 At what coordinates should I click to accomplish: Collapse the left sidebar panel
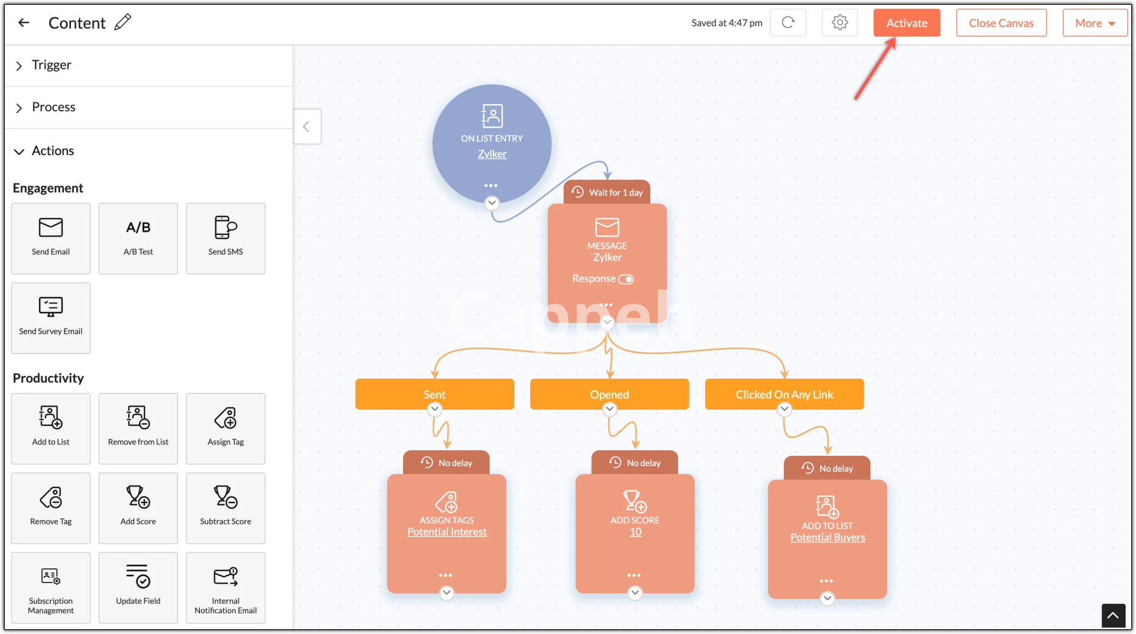pyautogui.click(x=306, y=127)
